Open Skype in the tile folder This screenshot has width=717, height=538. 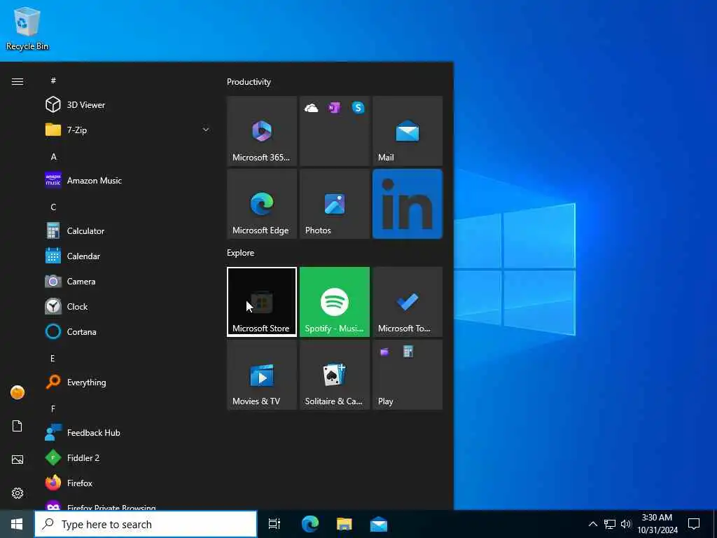pyautogui.click(x=358, y=108)
